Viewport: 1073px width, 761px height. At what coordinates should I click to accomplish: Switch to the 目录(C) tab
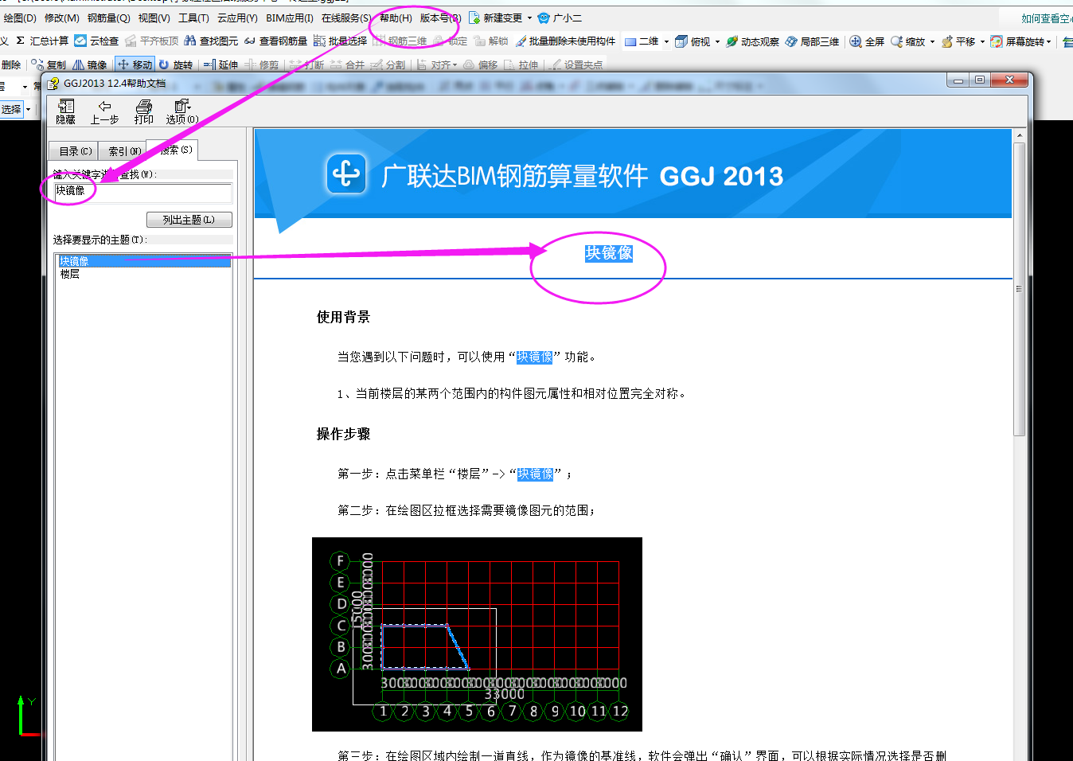pyautogui.click(x=76, y=151)
